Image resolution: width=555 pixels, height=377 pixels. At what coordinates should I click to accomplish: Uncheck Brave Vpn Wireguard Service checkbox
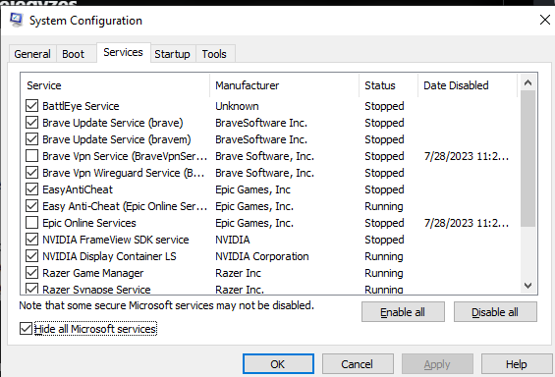point(31,173)
